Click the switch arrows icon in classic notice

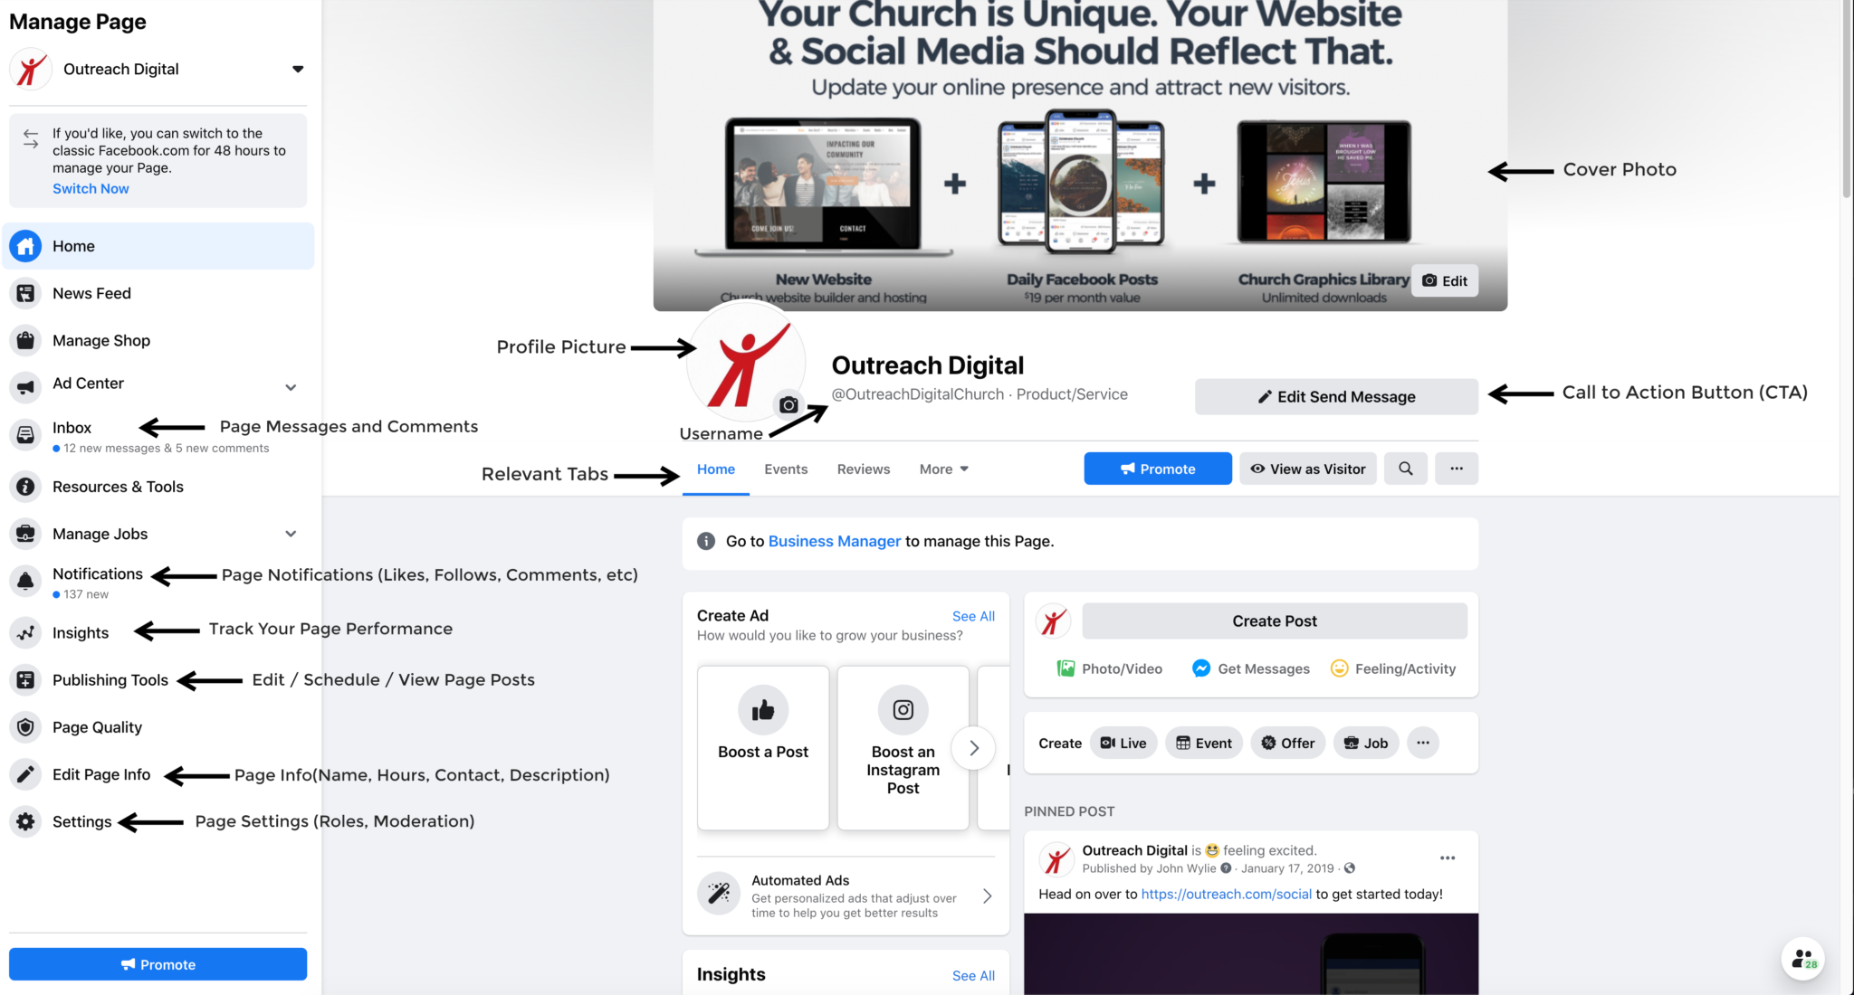[x=31, y=138]
